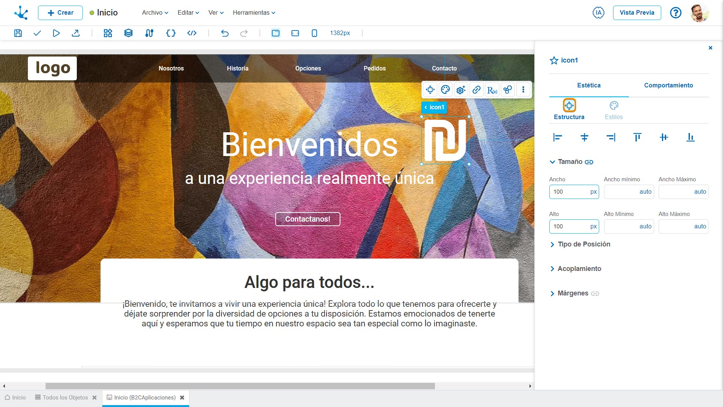Collapse the Tamaño section
The image size is (723, 407).
[x=552, y=162]
